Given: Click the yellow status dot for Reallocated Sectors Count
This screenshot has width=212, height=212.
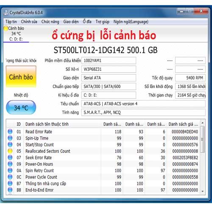Looking at the screenshot, I should tap(10, 151).
